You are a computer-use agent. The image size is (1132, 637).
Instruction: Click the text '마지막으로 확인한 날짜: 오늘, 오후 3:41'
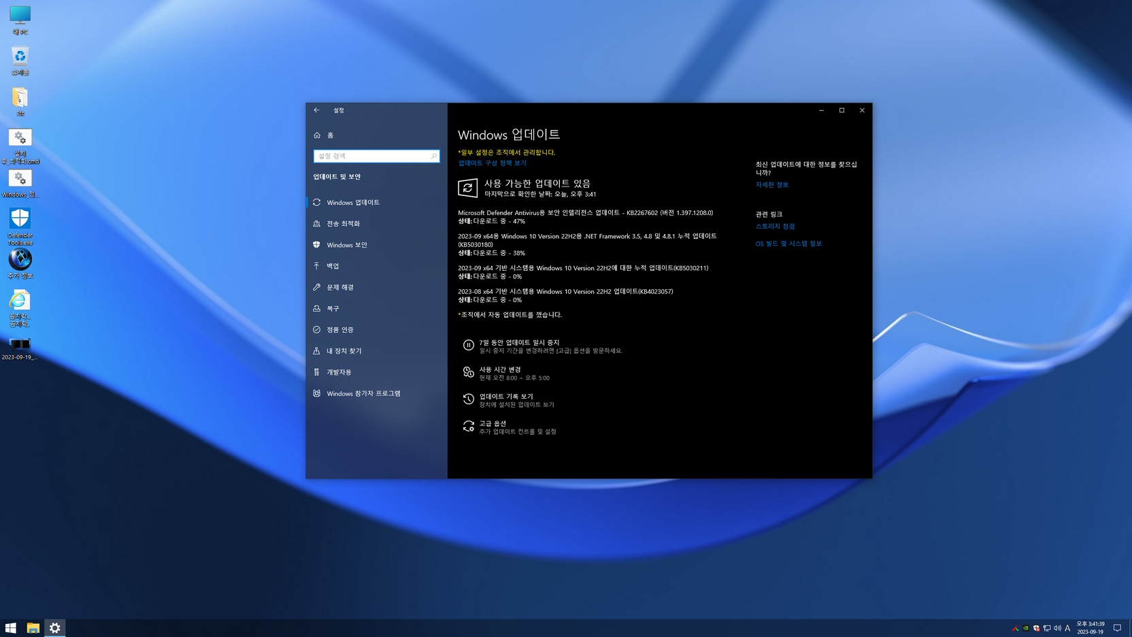[x=540, y=195]
